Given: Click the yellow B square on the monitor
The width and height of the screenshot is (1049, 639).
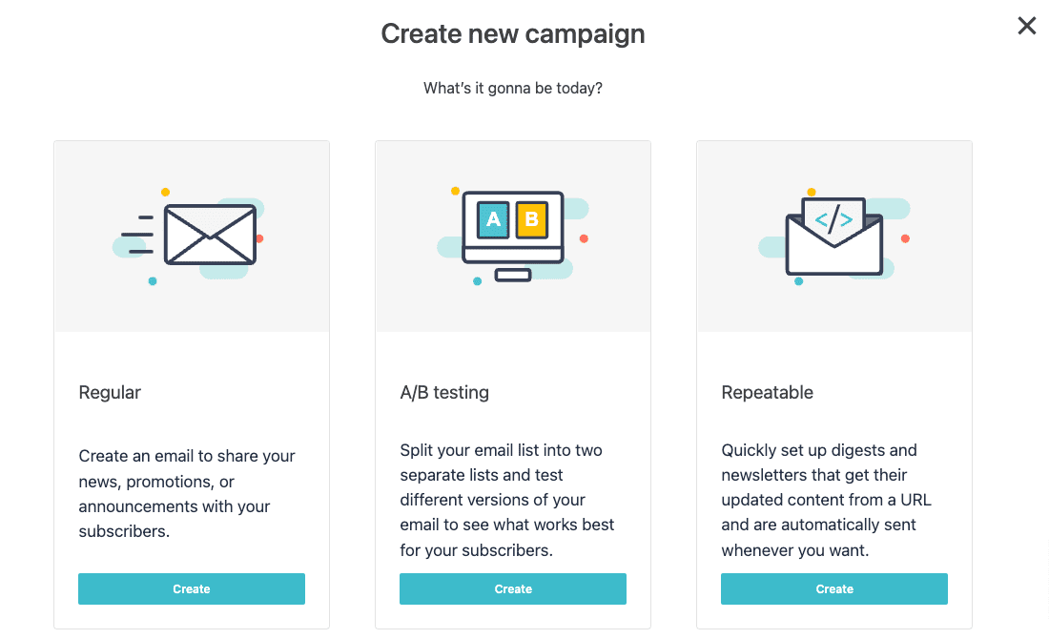Looking at the screenshot, I should pos(532,219).
